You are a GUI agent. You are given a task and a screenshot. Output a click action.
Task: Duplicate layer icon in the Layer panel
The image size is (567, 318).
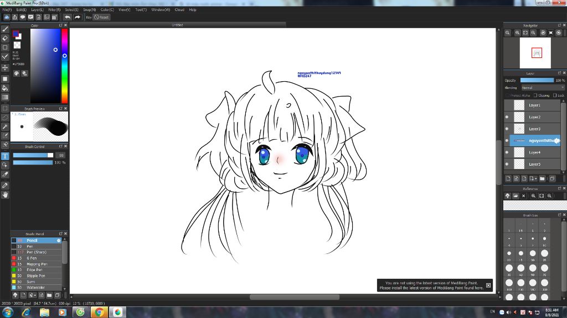tap(552, 178)
